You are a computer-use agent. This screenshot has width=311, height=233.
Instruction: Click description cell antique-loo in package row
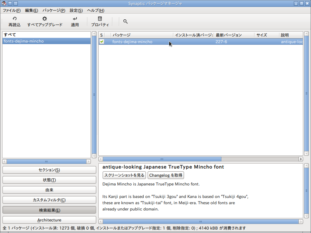pyautogui.click(x=292, y=42)
